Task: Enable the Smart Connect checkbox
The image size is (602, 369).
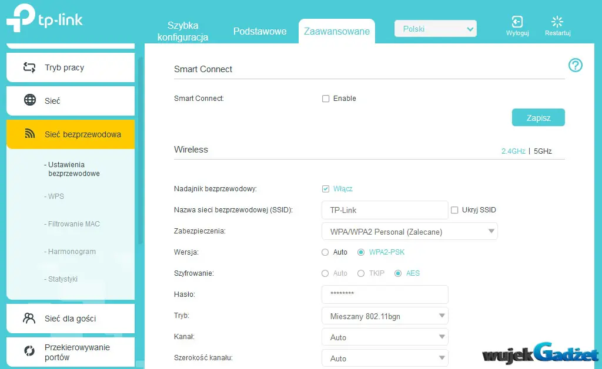Action: coord(326,99)
